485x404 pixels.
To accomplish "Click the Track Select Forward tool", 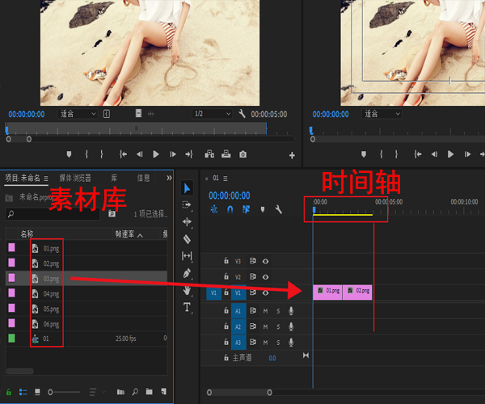I will coord(188,204).
